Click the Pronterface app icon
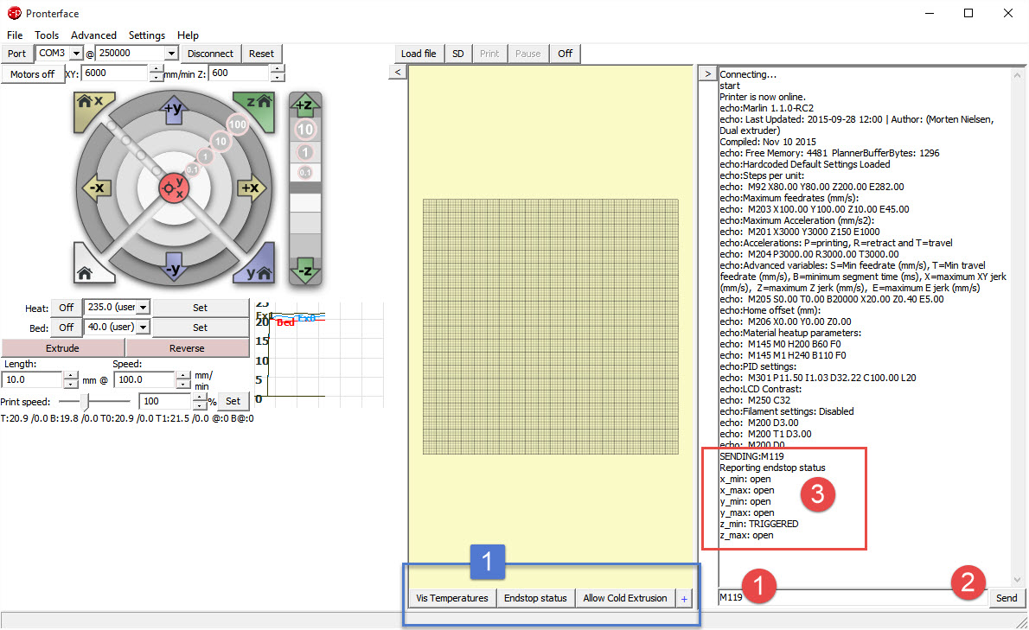The height and width of the screenshot is (630, 1029). click(14, 13)
